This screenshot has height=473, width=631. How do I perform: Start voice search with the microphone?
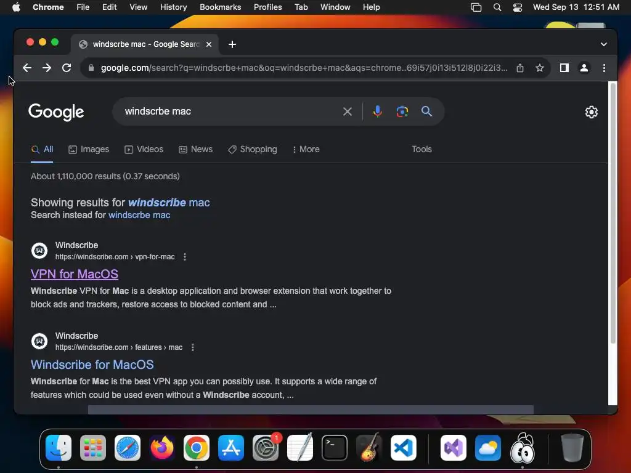[378, 111]
